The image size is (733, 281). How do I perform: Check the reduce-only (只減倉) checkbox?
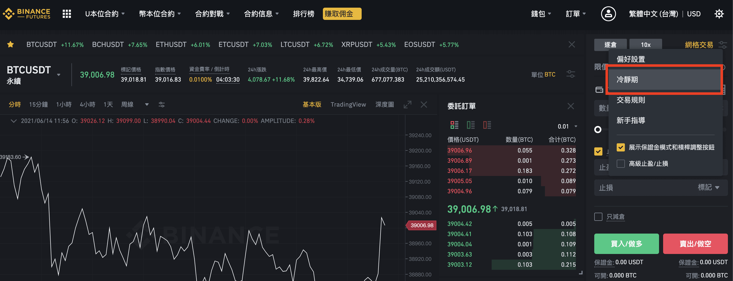tap(598, 217)
